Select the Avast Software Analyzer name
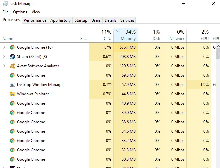Image resolution: width=220 pixels, height=168 pixels. point(38,66)
